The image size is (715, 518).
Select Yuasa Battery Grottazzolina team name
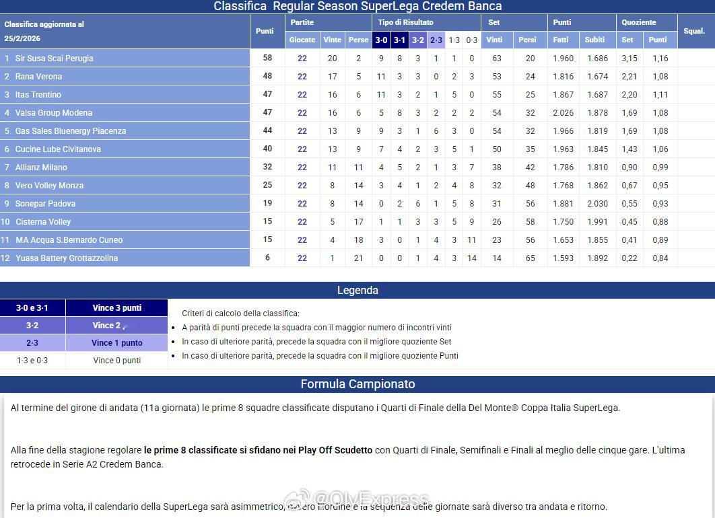pyautogui.click(x=67, y=258)
